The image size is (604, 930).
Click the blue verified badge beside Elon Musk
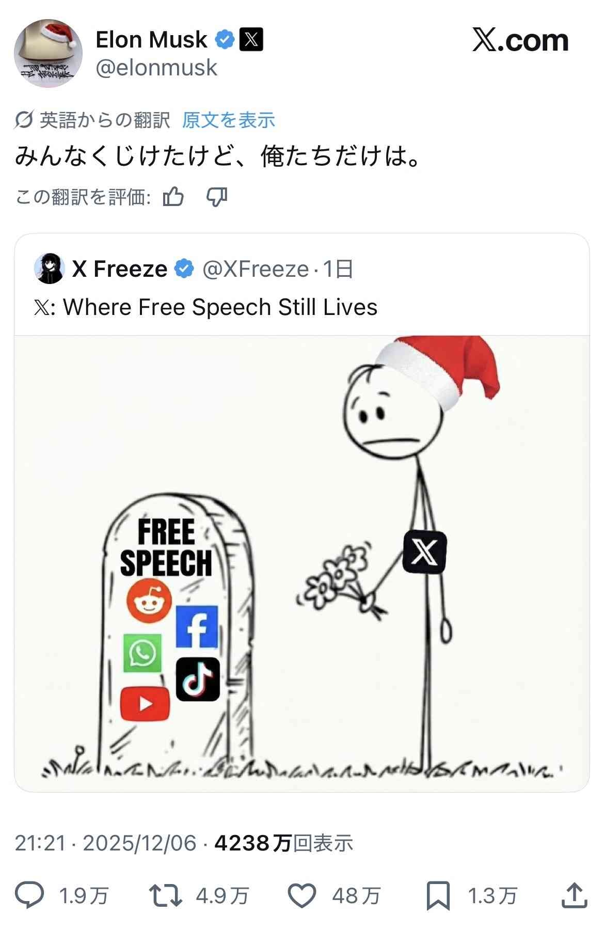pos(225,40)
